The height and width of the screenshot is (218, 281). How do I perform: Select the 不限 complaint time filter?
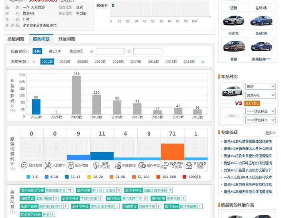click(x=37, y=51)
